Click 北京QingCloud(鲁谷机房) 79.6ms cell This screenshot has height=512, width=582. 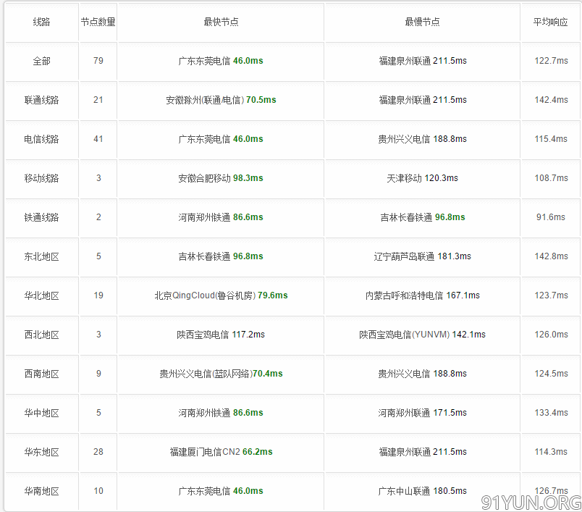coord(221,295)
